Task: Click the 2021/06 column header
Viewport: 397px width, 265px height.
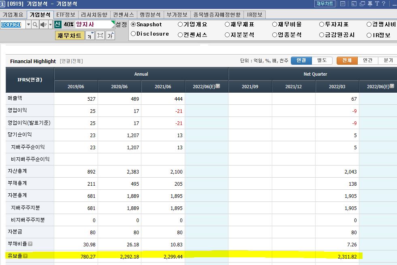Action: click(163, 87)
